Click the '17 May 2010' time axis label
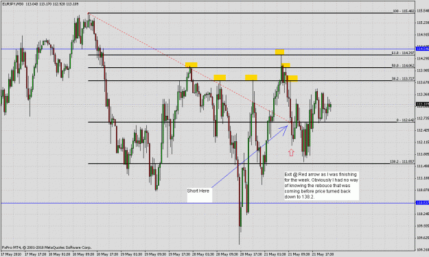The width and height of the screenshot is (429, 257). (10, 254)
